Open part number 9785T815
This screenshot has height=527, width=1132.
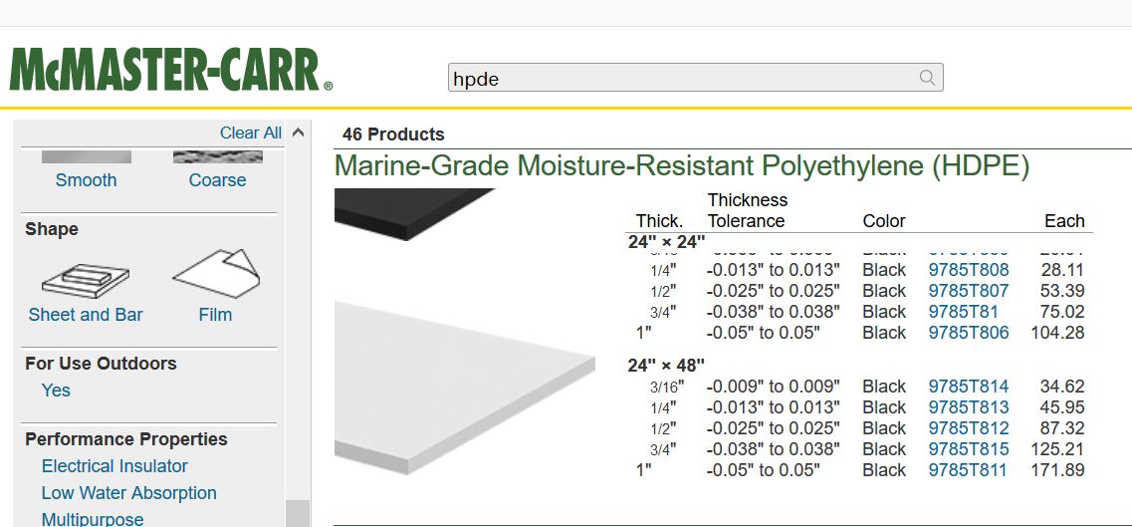coord(968,449)
